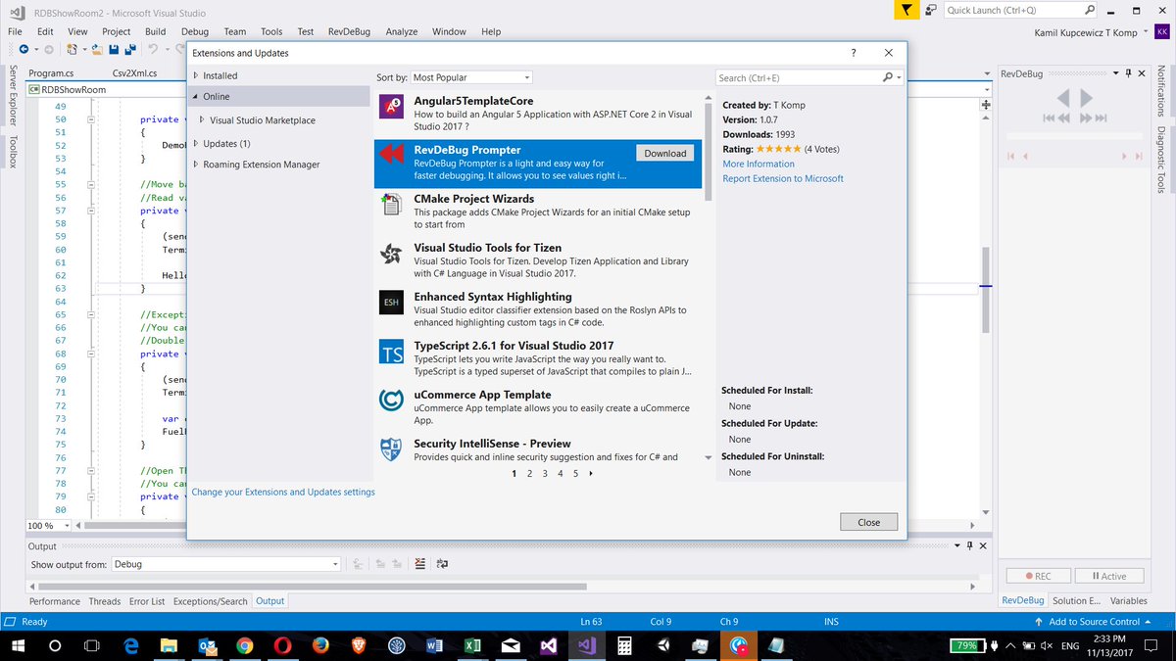Open Calculator from the Windows taskbar
Viewport: 1176px width, 661px height.
623,646
